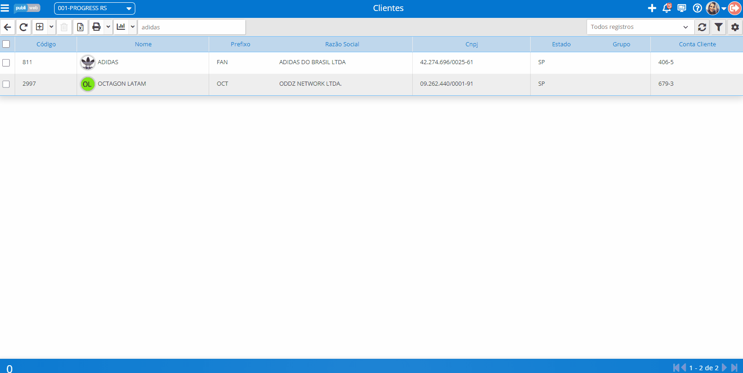Screen dimensions: 743x373
Task: Open the notifications bell
Action: [x=667, y=8]
